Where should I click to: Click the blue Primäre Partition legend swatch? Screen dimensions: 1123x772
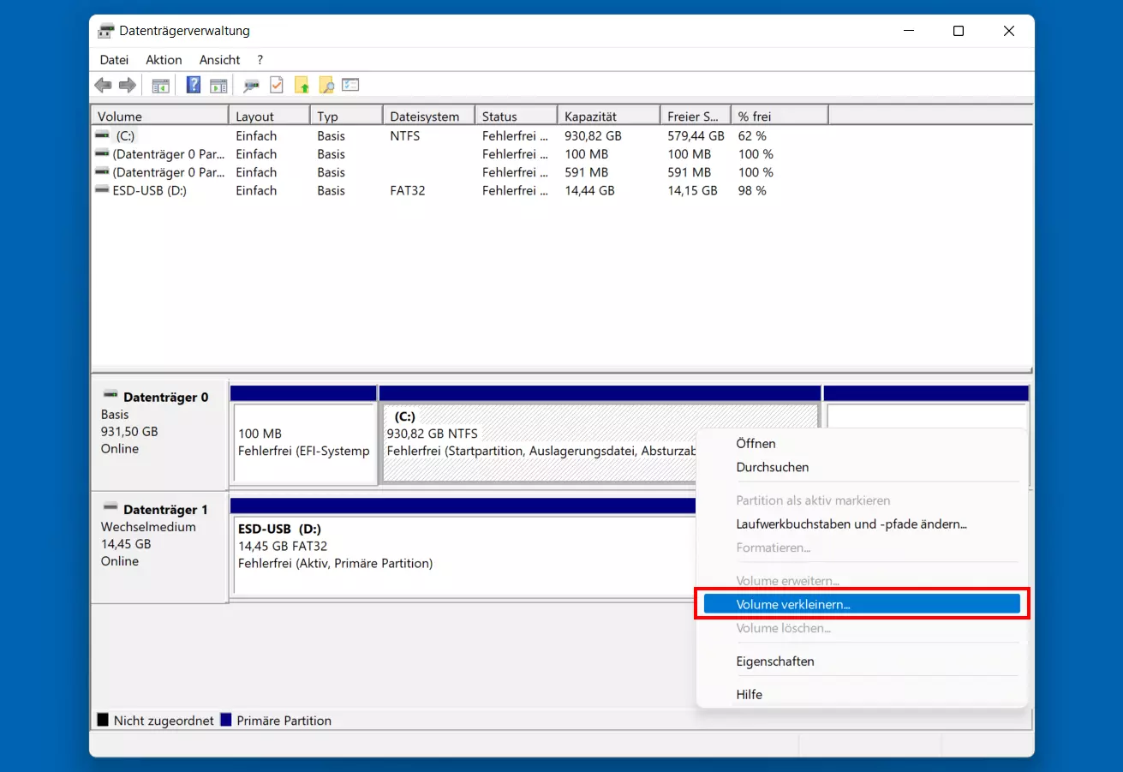click(x=226, y=721)
